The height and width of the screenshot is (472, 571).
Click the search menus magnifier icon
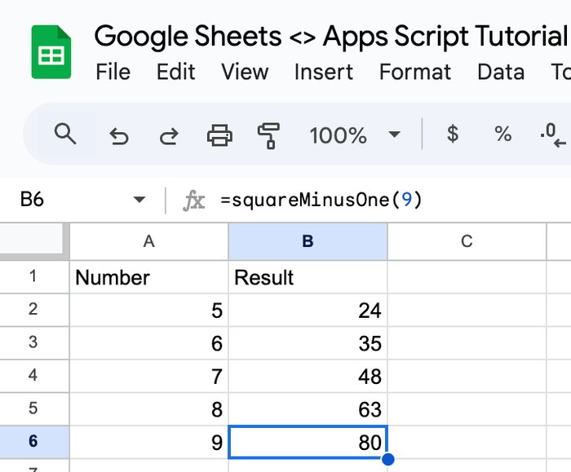click(x=65, y=134)
